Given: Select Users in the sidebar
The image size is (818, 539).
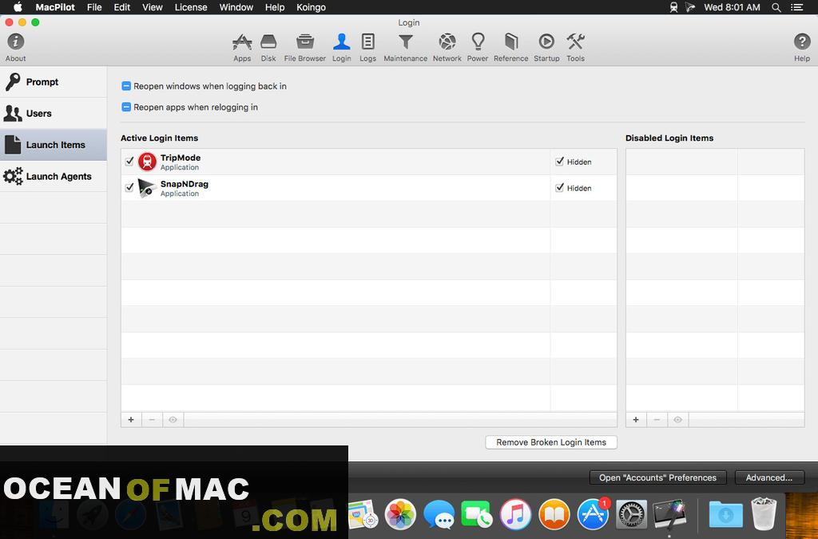Looking at the screenshot, I should click(x=54, y=114).
